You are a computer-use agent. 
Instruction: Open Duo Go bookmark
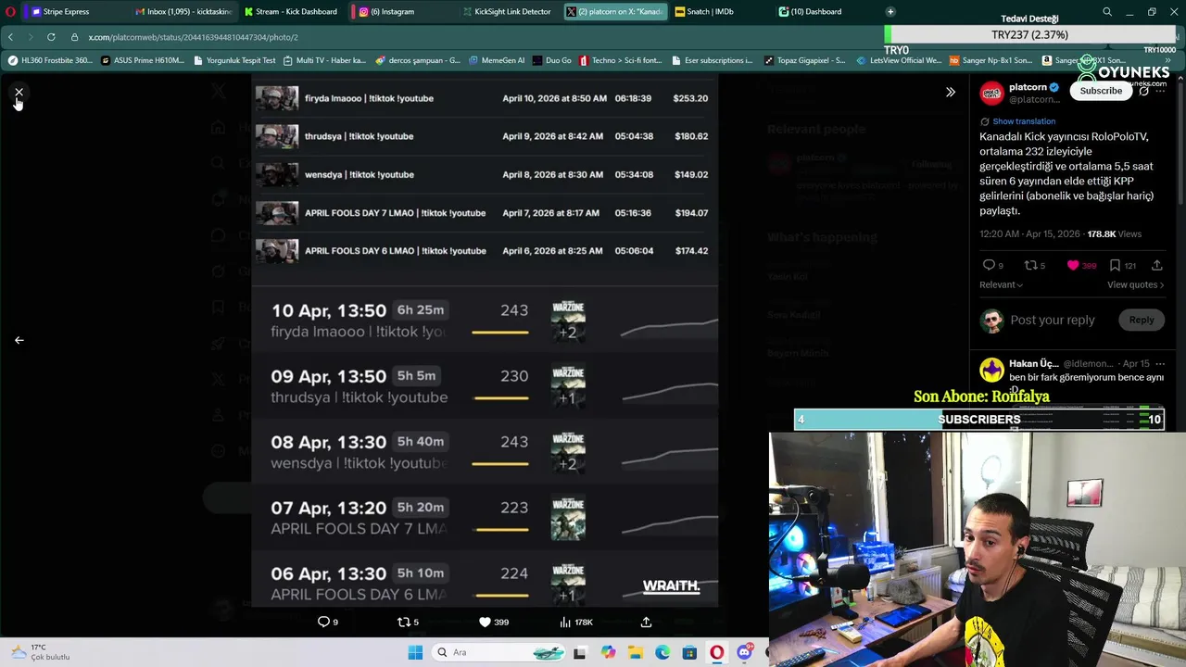tap(552, 60)
